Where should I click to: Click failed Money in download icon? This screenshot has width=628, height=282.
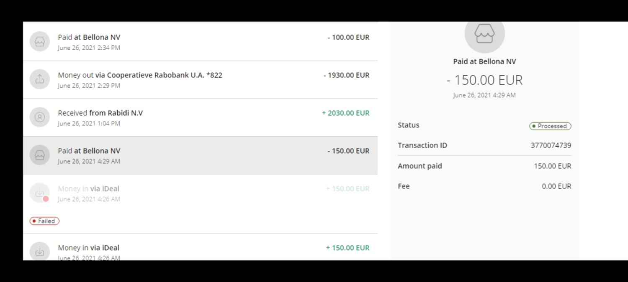(x=40, y=193)
